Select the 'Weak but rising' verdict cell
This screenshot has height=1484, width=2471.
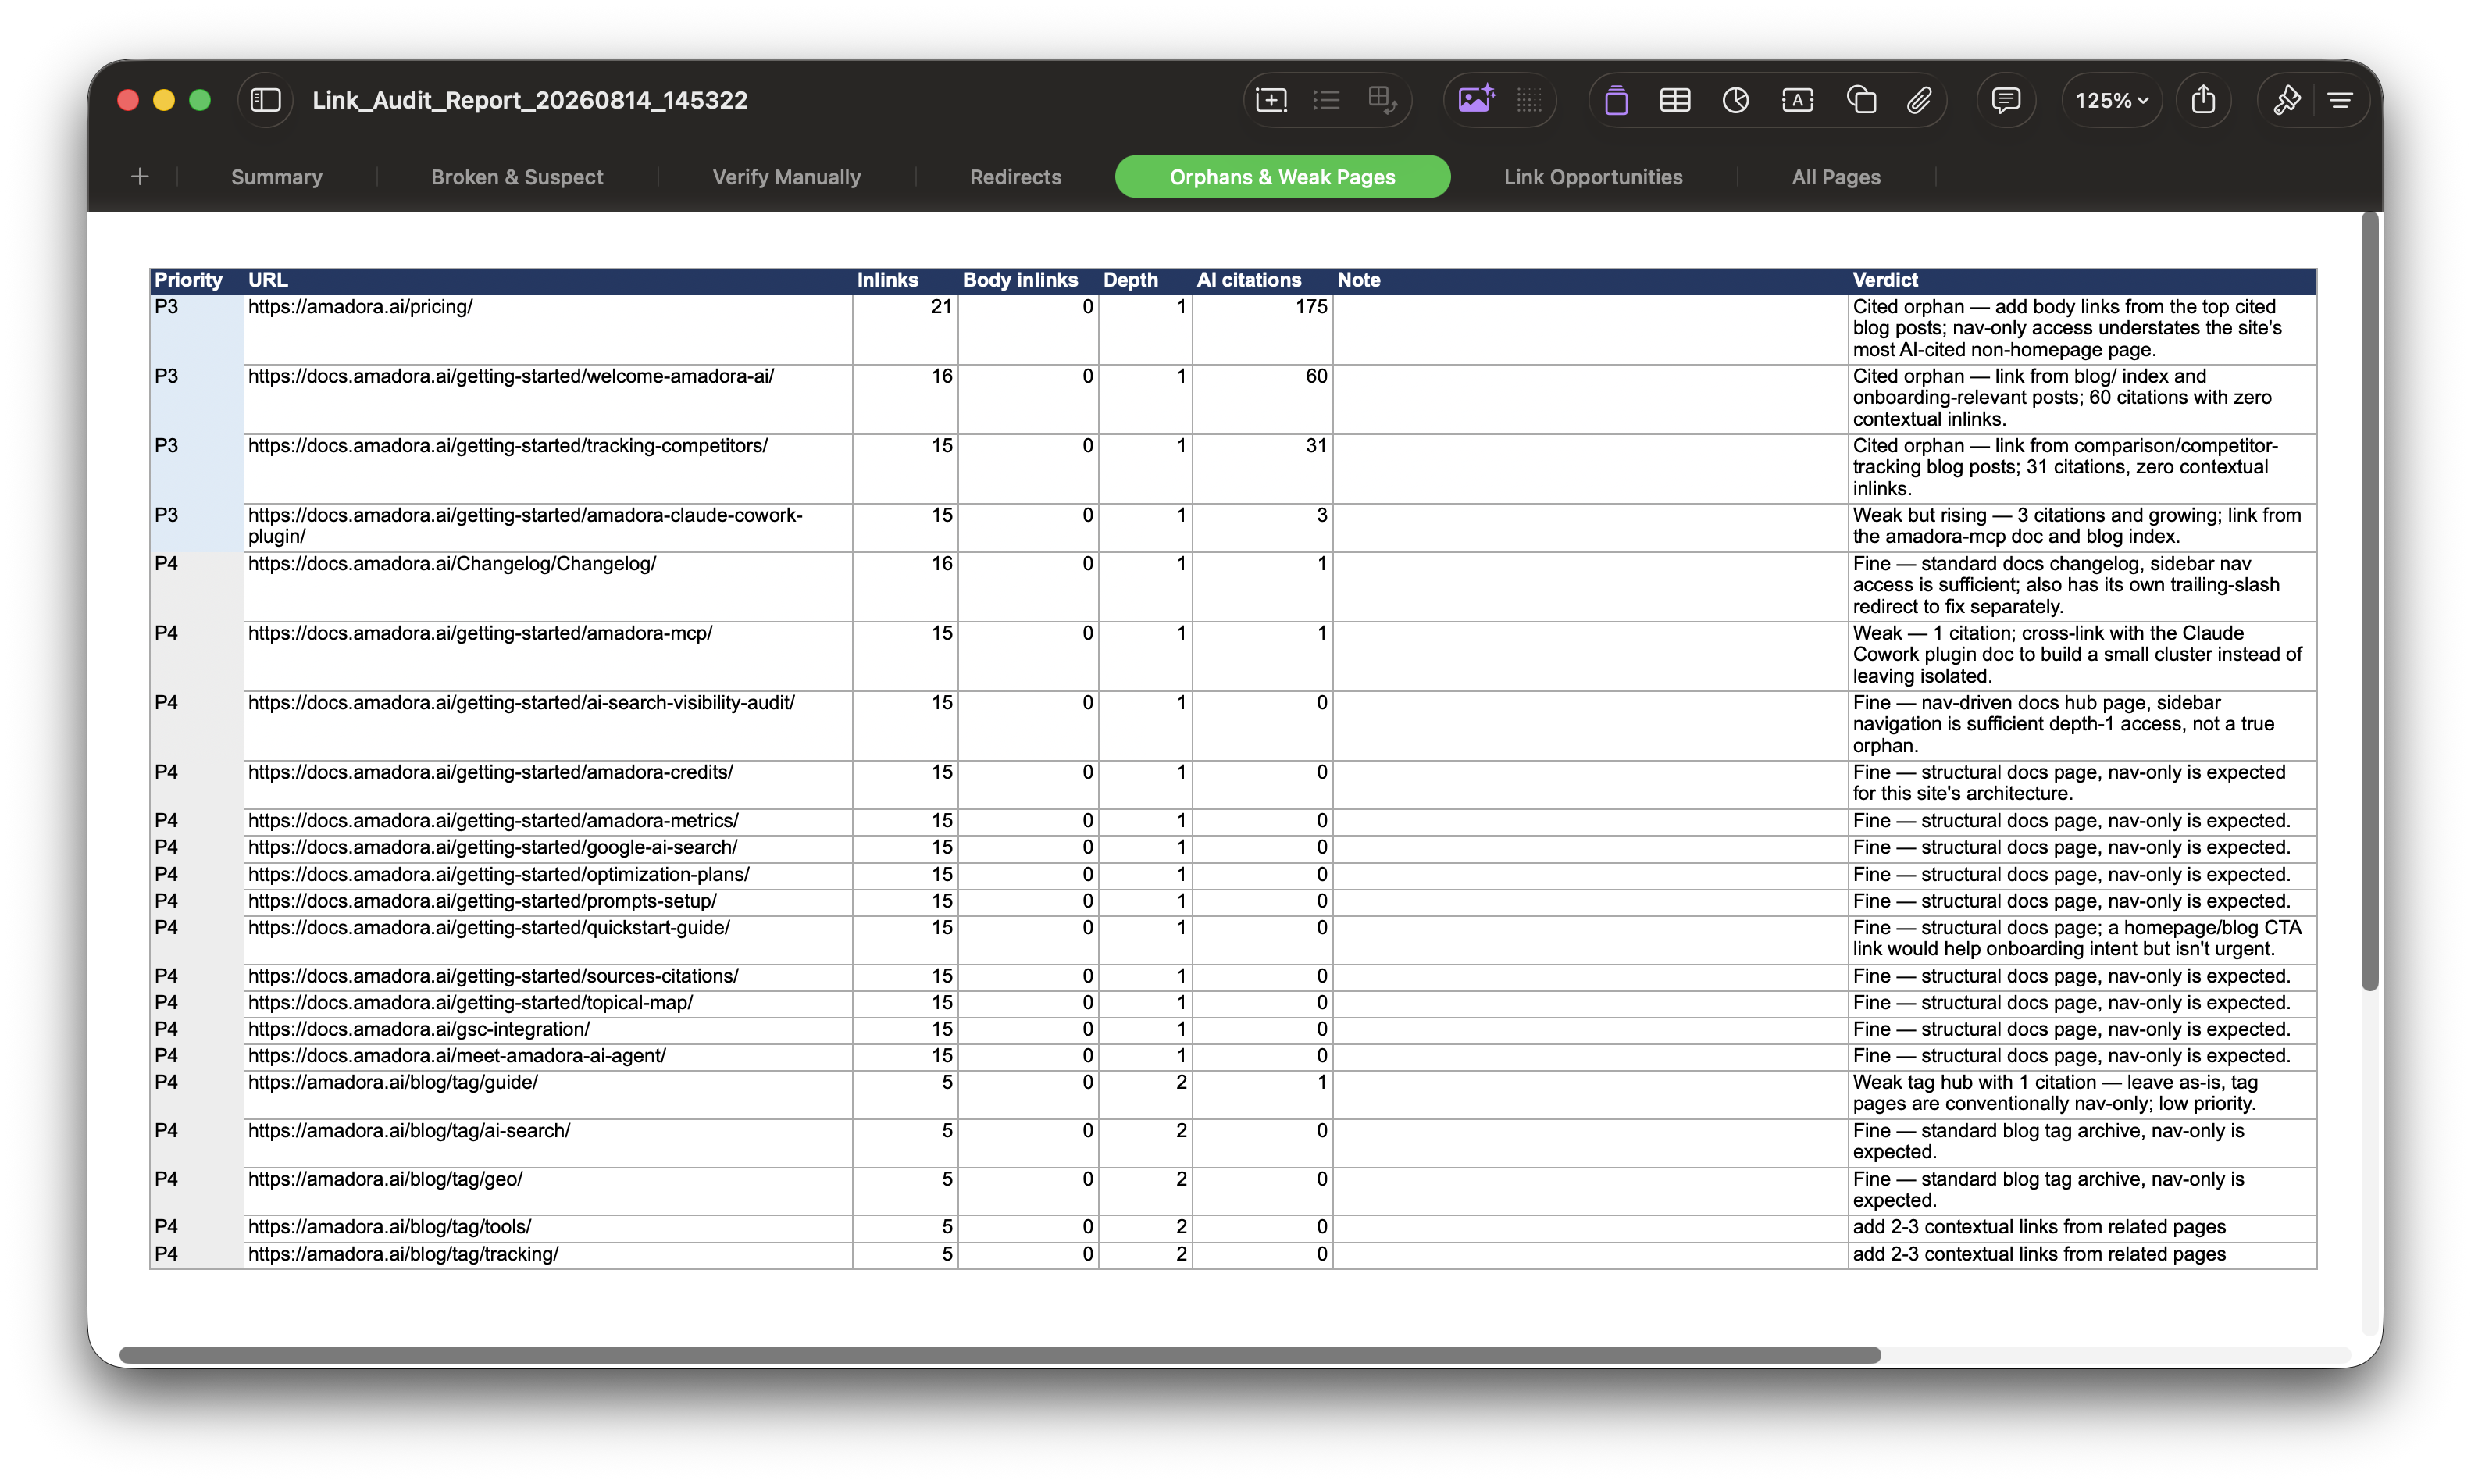tap(2082, 527)
